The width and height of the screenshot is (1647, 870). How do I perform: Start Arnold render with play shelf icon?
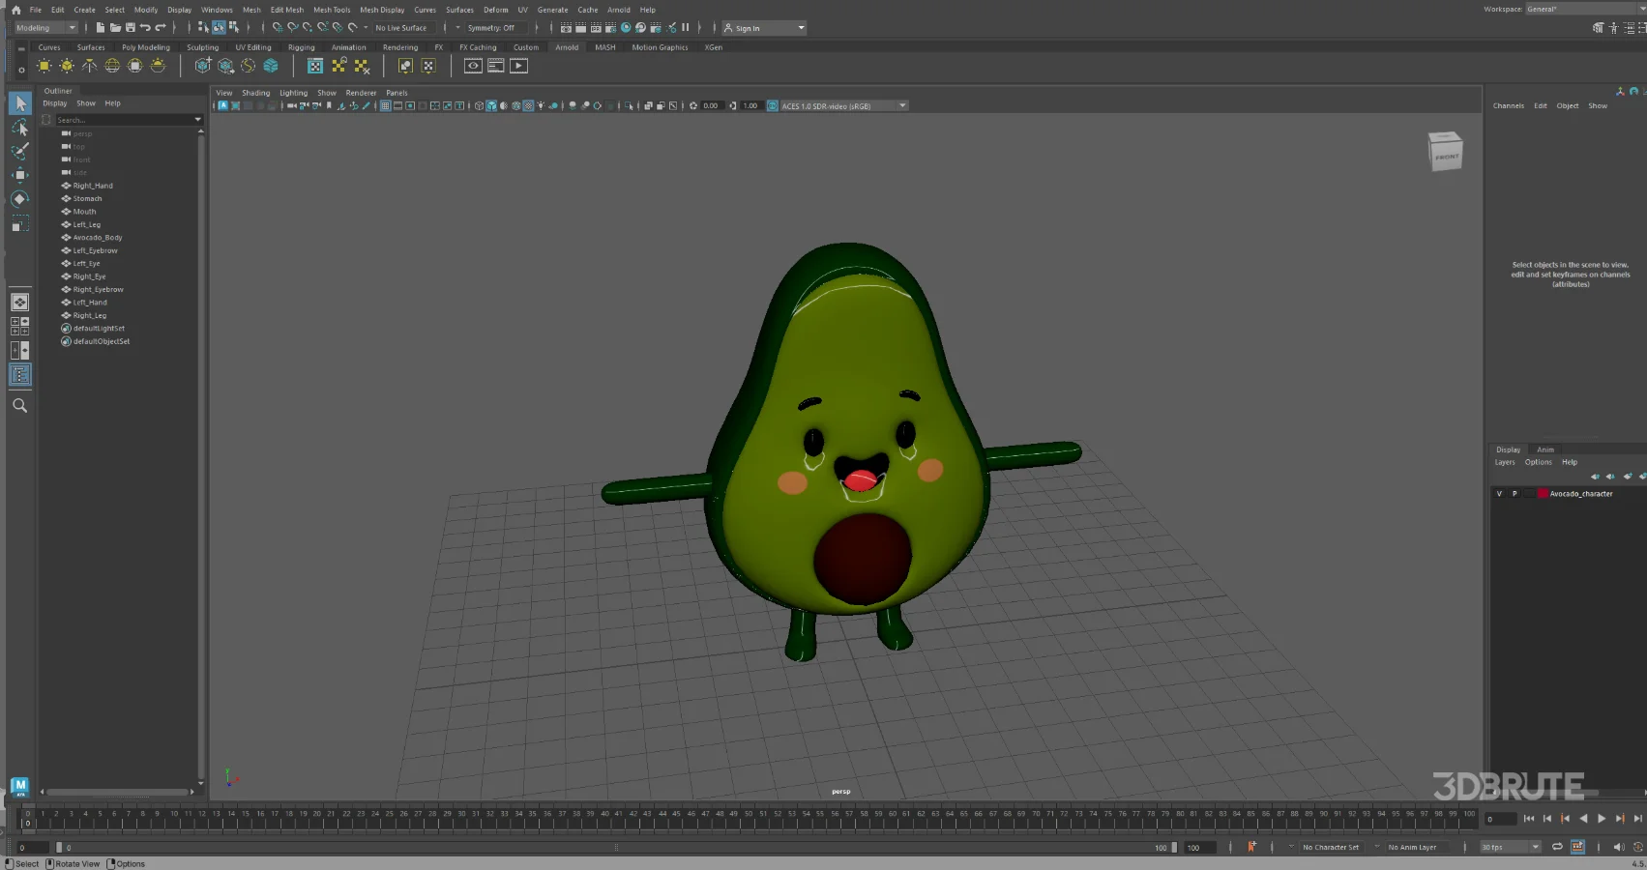pyautogui.click(x=519, y=66)
